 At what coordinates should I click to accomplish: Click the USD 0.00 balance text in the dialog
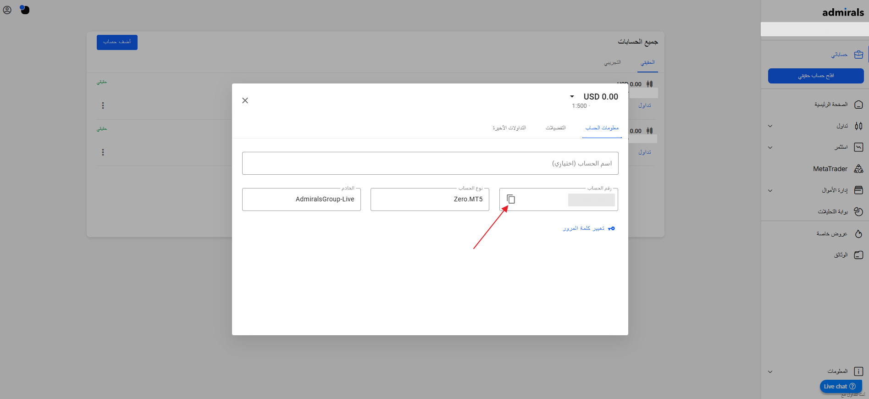[601, 97]
